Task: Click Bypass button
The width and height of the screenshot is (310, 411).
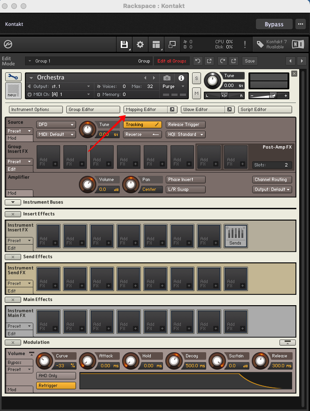Action: 274,24
